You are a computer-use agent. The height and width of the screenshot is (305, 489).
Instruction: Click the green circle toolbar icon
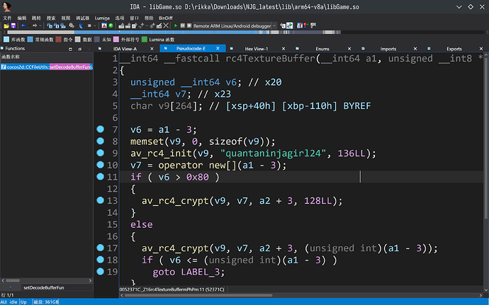(111, 25)
